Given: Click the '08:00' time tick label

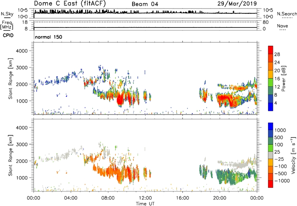Looking at the screenshot, I should pos(108,198).
